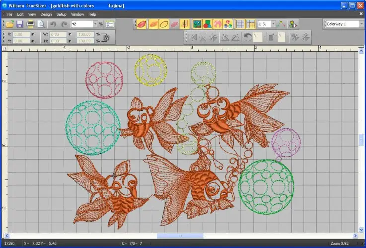
Task: Open the Window menu
Action: [x=77, y=14]
